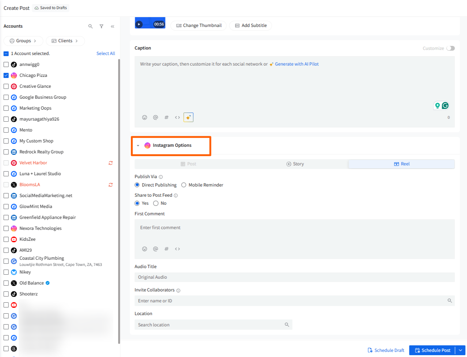The image size is (467, 357).
Task: Open the Groups dropdown
Action: 23,41
